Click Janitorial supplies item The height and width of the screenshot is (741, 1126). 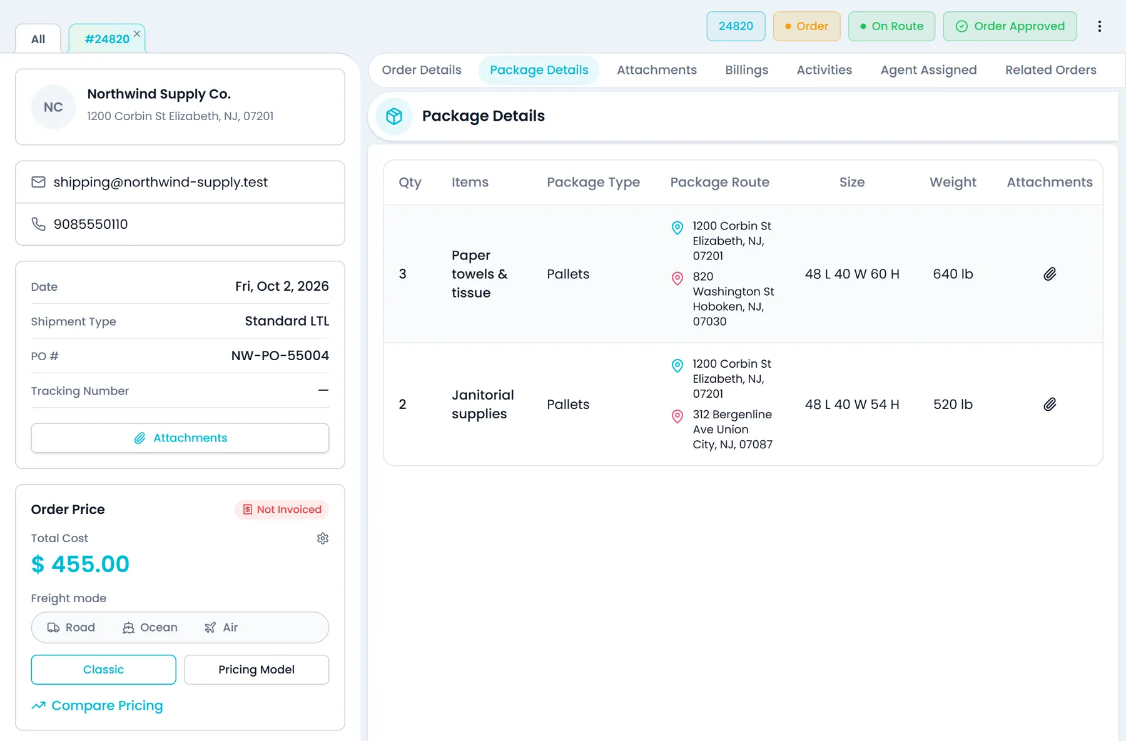[482, 405]
